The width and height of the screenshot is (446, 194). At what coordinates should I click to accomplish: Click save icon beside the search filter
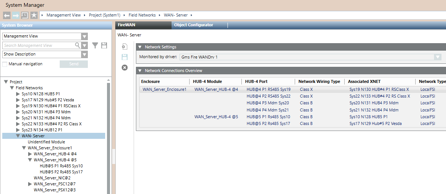[x=104, y=45]
